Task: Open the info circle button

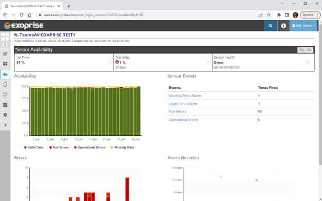Action: pos(284,26)
